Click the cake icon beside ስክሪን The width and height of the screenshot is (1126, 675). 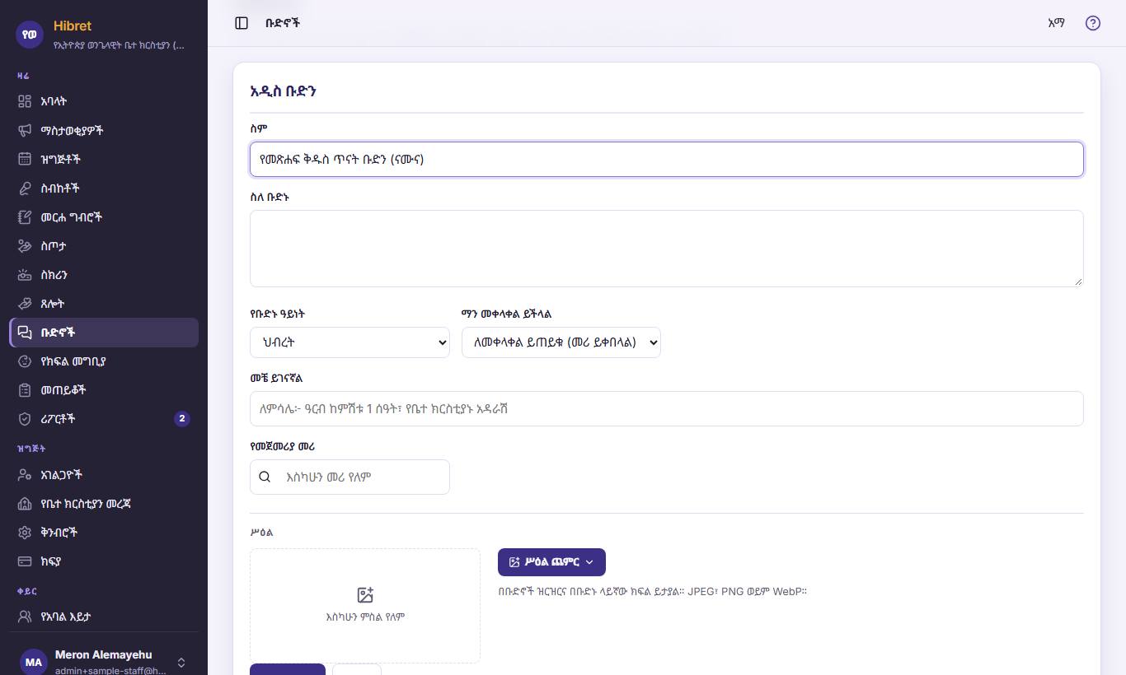[x=25, y=274]
